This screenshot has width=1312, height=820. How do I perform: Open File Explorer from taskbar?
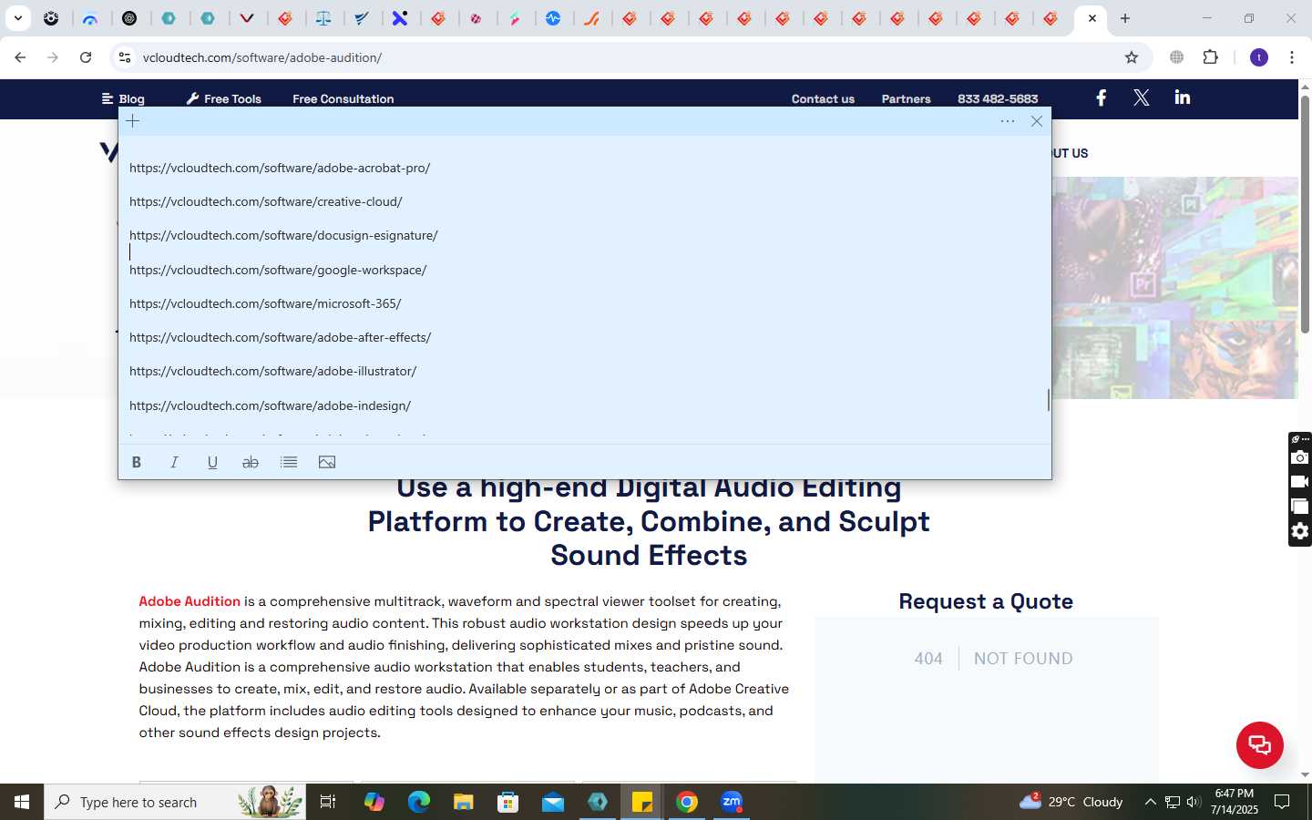coord(464,802)
